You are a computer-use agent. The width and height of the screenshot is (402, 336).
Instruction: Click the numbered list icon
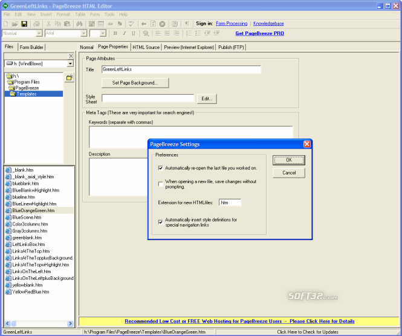click(x=189, y=33)
